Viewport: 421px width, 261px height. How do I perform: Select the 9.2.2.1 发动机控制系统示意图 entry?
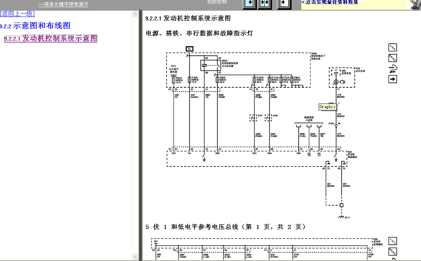51,38
